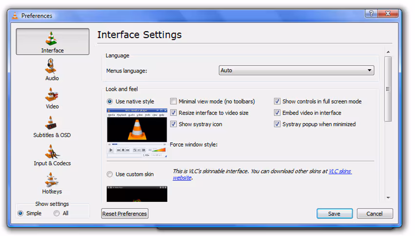Open the Subtitles & OSD settings category
Screen dimensions: 415x236
[52, 127]
